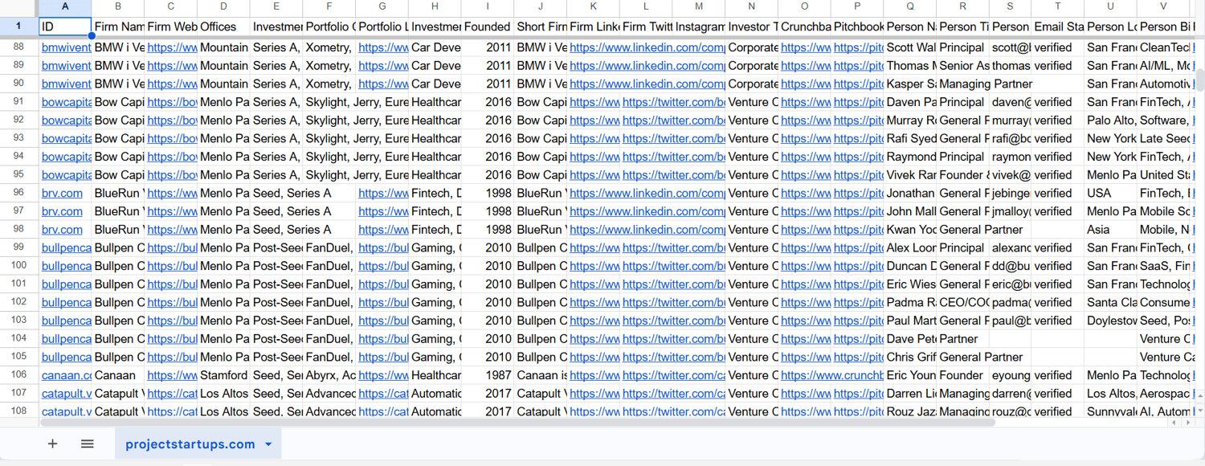
Task: Click the Pitchbook header cell
Action: point(858,27)
